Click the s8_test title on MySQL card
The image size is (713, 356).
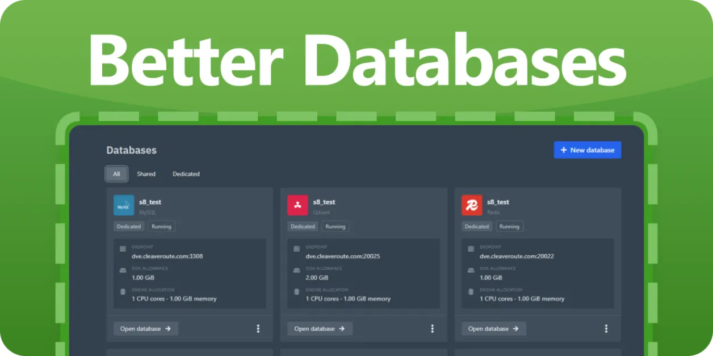150,202
